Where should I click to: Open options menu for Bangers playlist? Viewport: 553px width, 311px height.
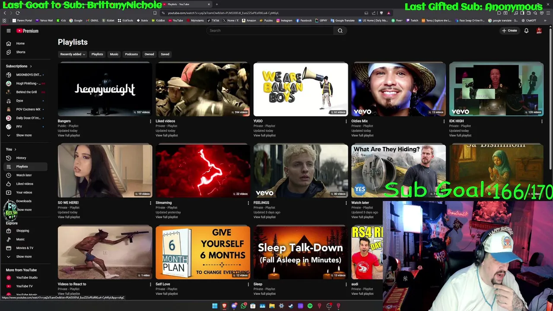pos(150,121)
